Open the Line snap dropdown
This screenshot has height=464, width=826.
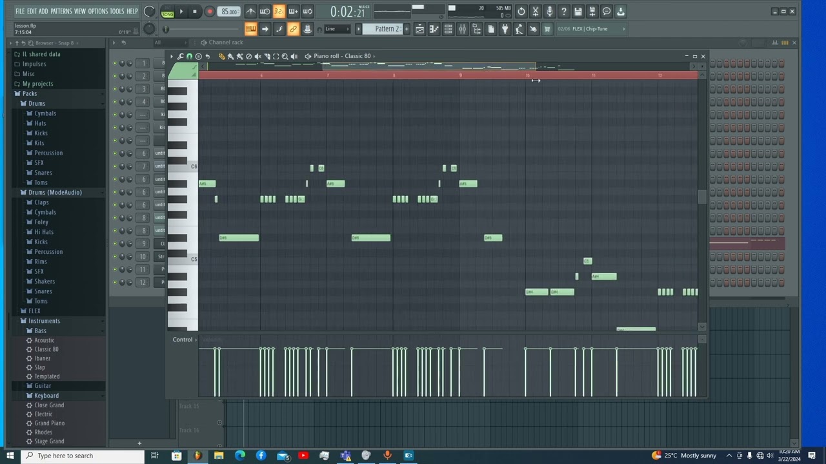[x=337, y=29]
